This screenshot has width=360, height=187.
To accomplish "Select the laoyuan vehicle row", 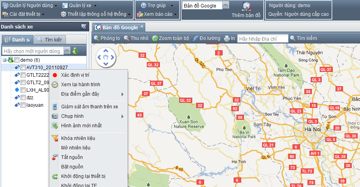I will pos(35,105).
